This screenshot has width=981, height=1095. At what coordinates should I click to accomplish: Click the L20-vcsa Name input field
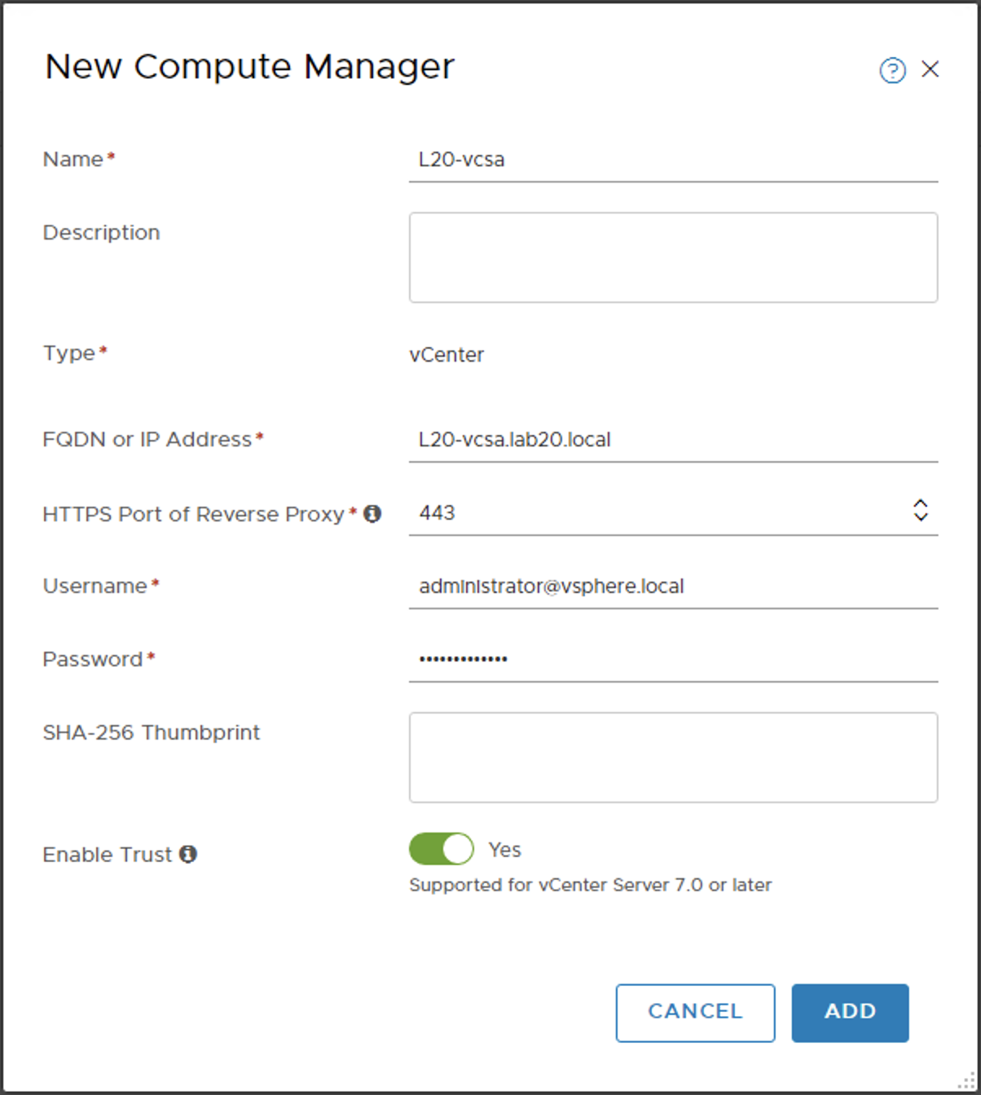672,160
